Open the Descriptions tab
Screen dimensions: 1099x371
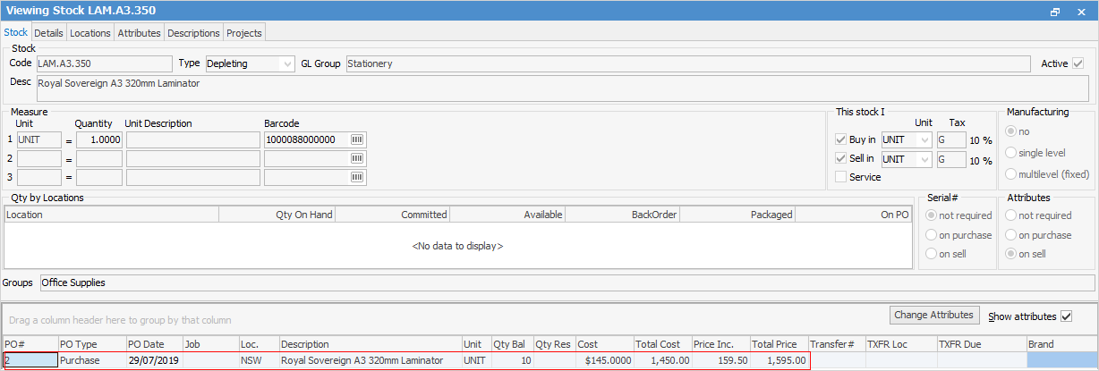coord(193,33)
